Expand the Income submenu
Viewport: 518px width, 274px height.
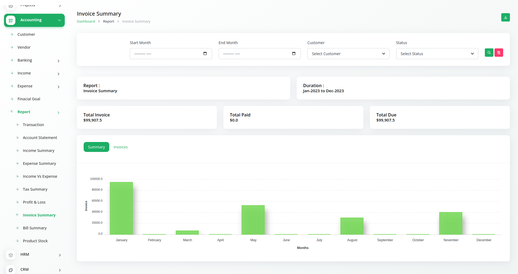point(59,74)
